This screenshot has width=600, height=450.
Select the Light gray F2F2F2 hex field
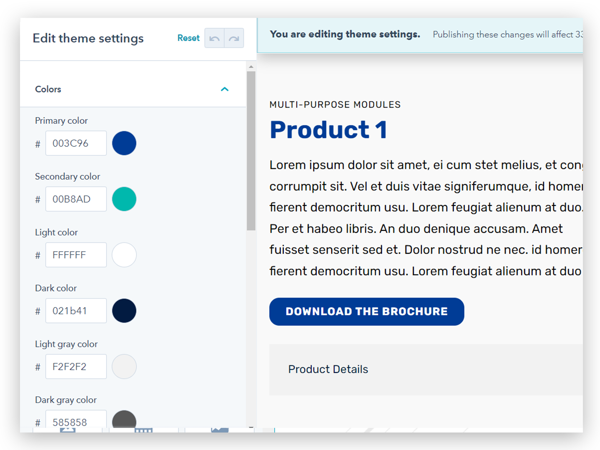(x=76, y=367)
